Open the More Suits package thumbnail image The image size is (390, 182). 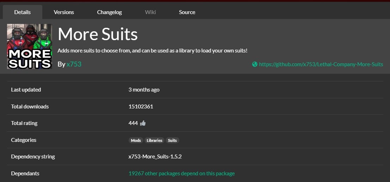pyautogui.click(x=30, y=46)
